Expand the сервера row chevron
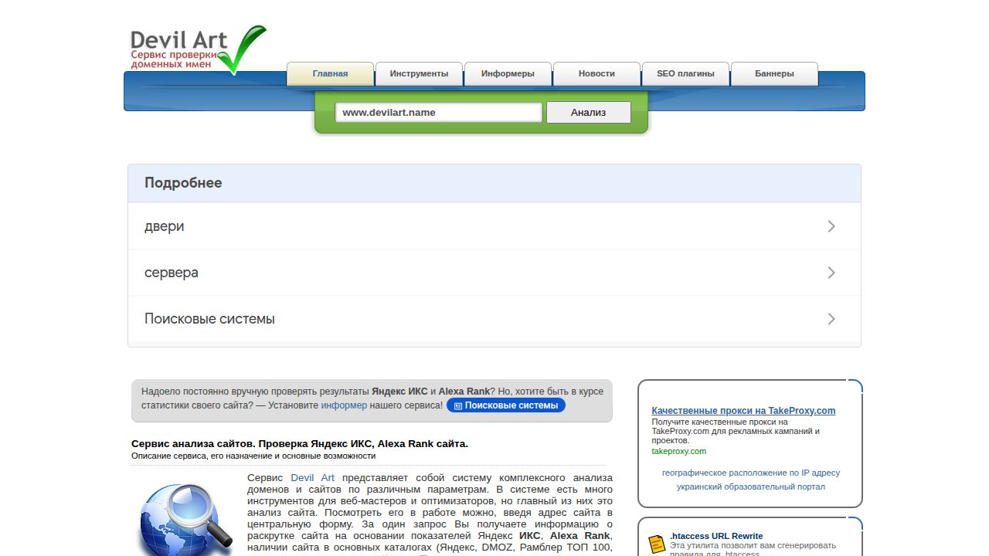The width and height of the screenshot is (989, 556). [831, 273]
